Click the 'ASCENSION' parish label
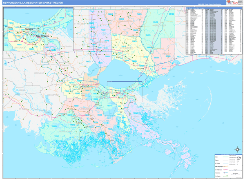Viewport: 245px width, 179px height. (x=63, y=65)
